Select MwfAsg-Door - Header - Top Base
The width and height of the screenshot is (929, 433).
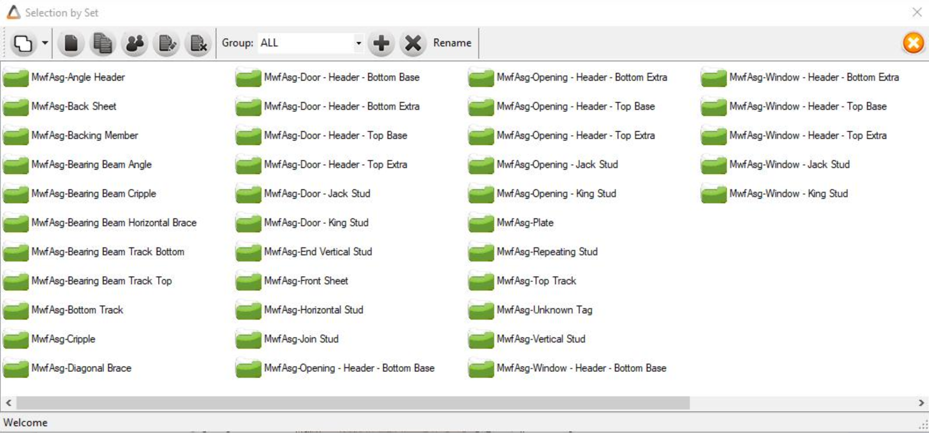(x=336, y=135)
